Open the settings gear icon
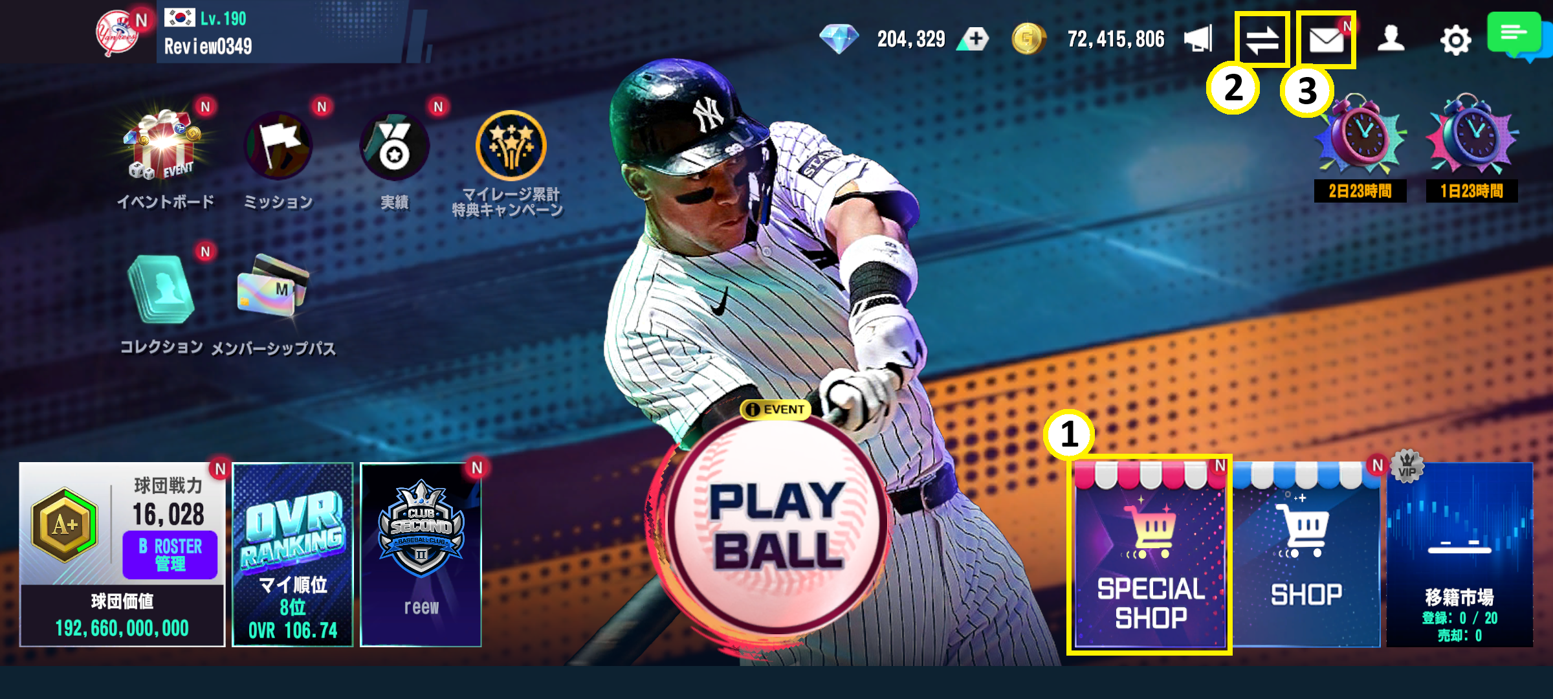 click(1455, 40)
